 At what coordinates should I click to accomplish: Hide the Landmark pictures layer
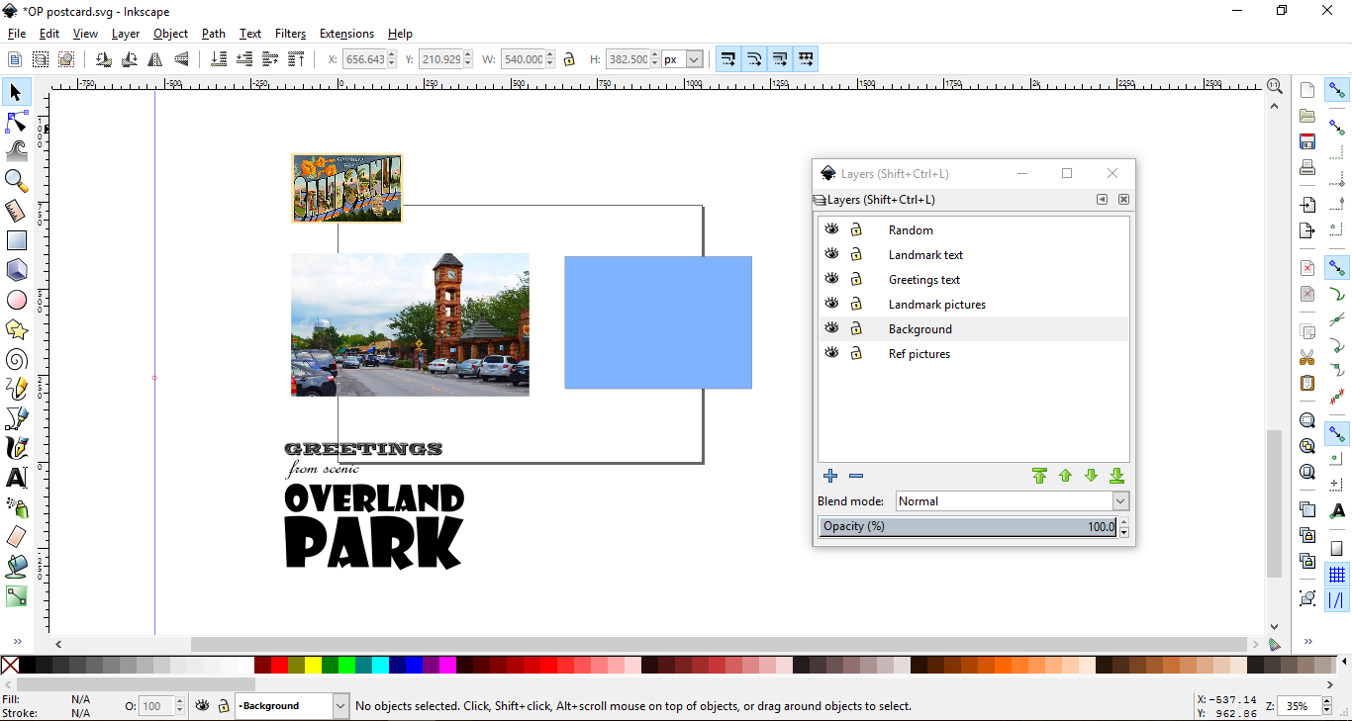click(831, 303)
